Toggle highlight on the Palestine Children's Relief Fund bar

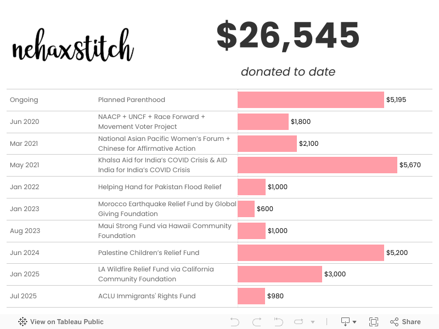pos(310,252)
